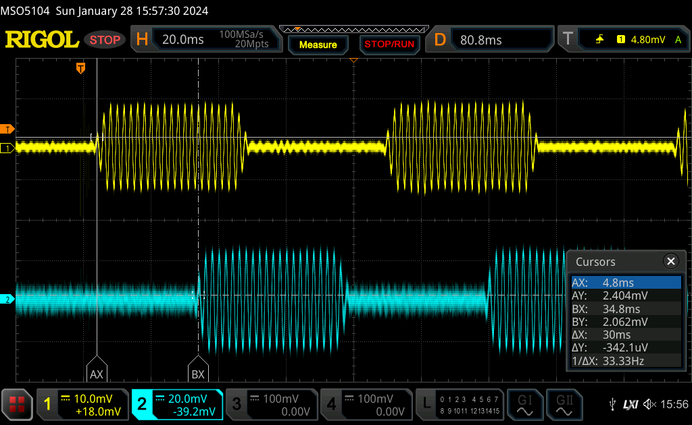This screenshot has width=692, height=425.
Task: Toggle channel 2 with 20.0mV scale
Action: pos(177,404)
